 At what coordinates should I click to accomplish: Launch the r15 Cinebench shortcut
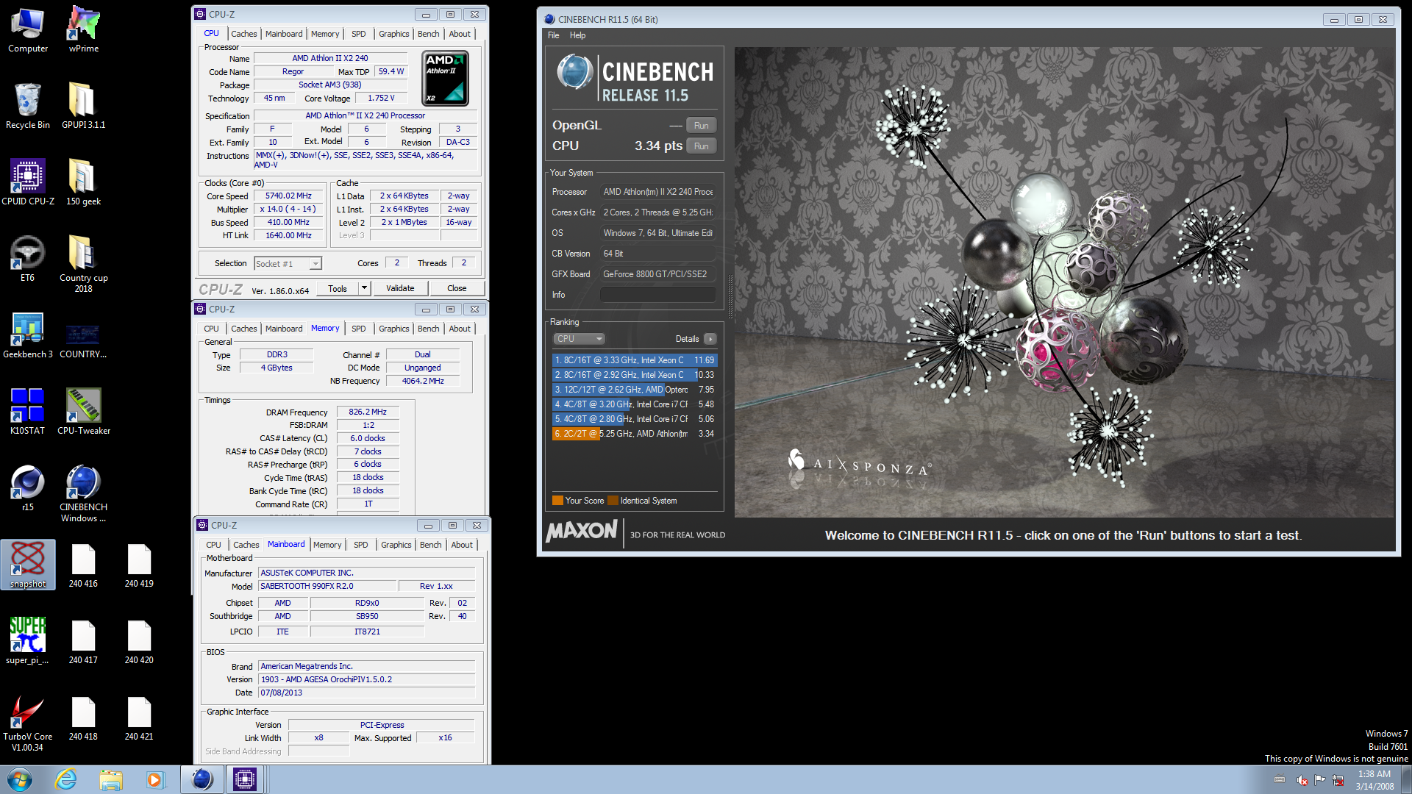tap(28, 488)
